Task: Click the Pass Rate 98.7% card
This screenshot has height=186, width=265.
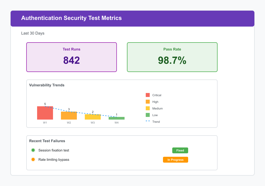Action: click(172, 57)
